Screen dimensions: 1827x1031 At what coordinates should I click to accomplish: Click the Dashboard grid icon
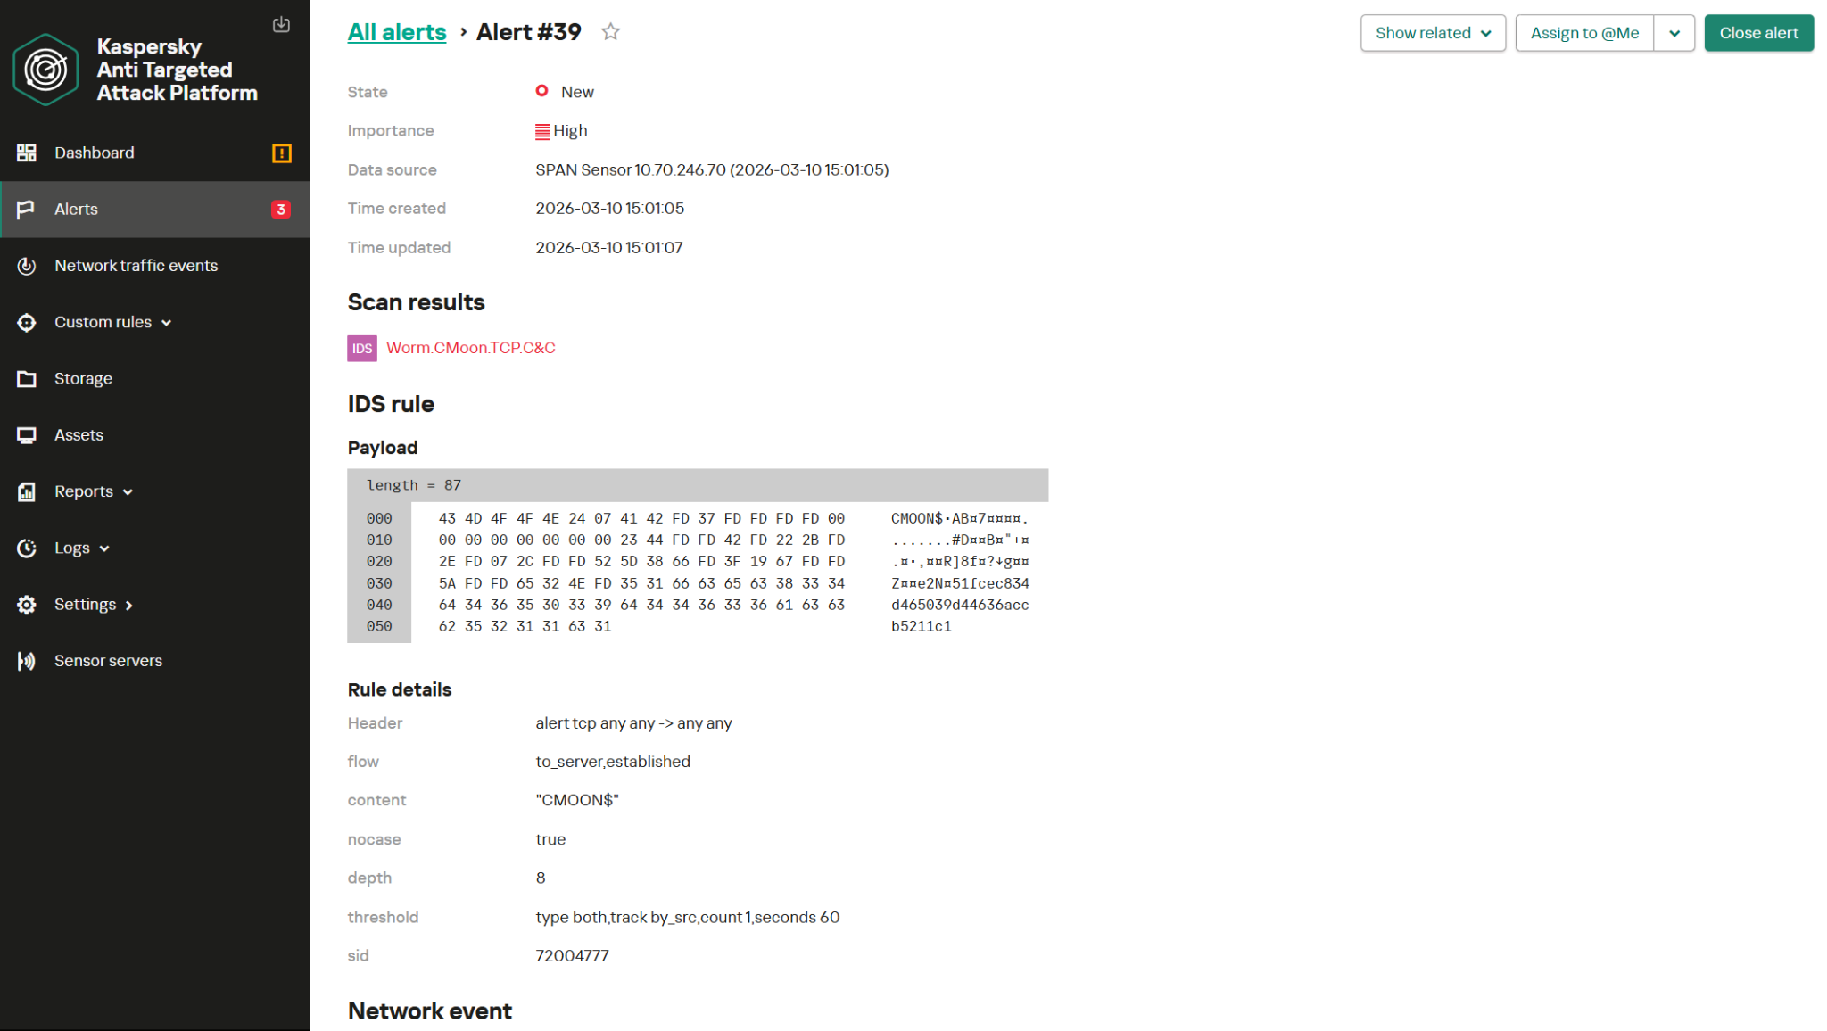point(27,153)
